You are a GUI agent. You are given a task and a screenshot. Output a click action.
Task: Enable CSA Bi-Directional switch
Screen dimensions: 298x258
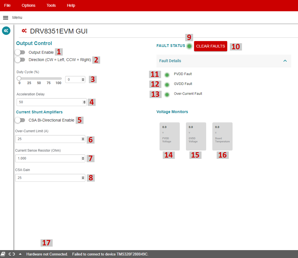pos(20,120)
